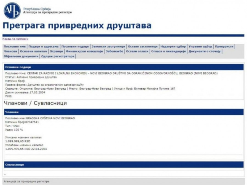
Task: Select the 'Пословни подаци' tab
Action: tap(75, 46)
